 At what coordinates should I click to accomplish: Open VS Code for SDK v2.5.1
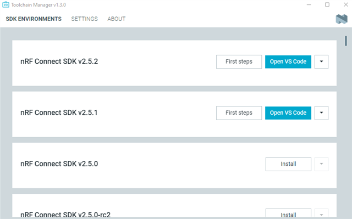coord(288,113)
